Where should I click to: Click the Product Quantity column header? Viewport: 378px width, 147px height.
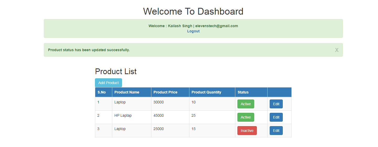coord(206,92)
